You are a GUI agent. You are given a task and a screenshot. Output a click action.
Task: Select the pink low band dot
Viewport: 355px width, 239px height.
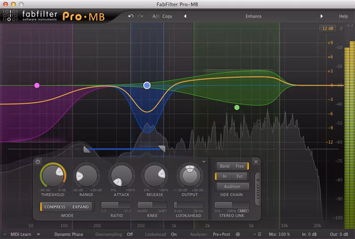(x=37, y=85)
